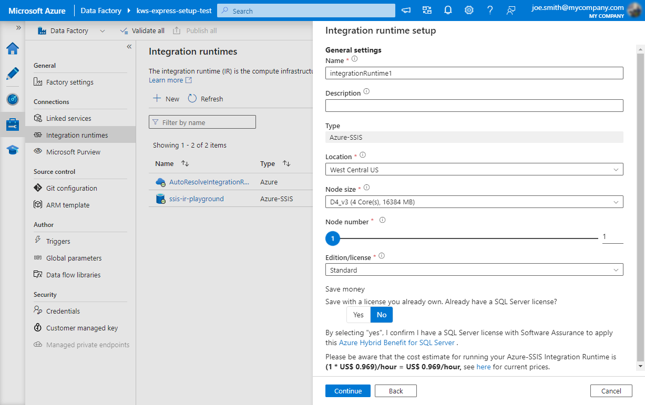Click the Name input integrationRuntime1
This screenshot has width=645, height=405.
point(474,73)
